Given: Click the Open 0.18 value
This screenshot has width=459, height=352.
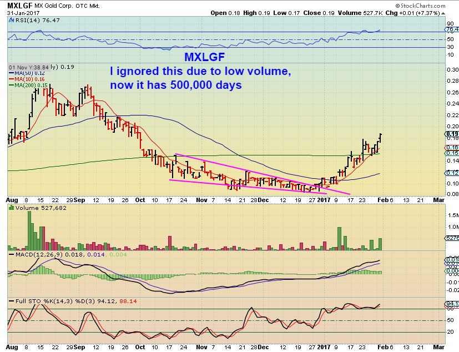Looking at the screenshot, I should [x=225, y=13].
